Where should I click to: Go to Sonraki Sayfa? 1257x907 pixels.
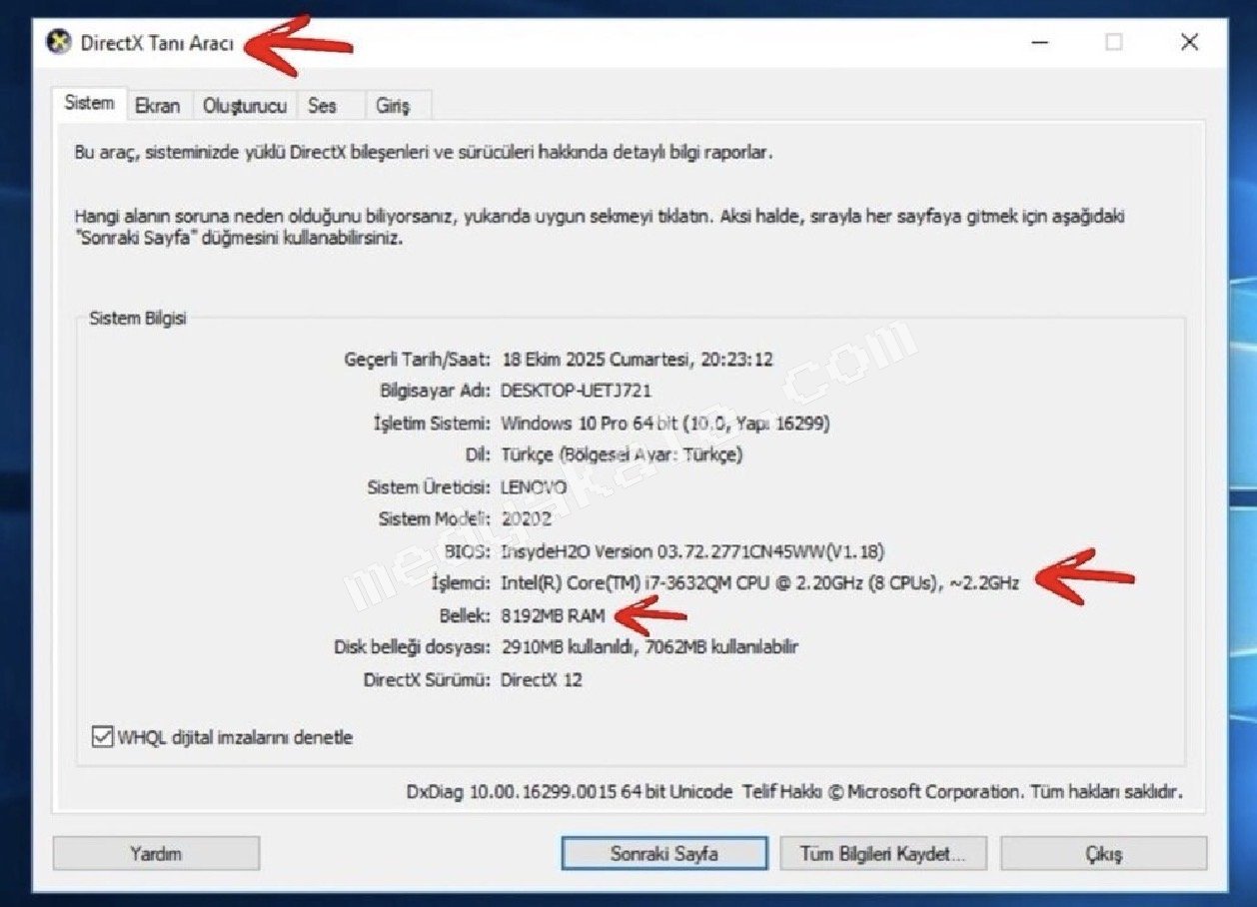coord(664,854)
